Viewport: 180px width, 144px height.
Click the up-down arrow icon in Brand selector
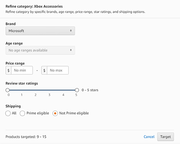click(71, 31)
